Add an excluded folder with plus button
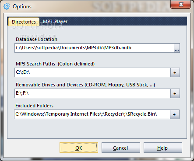This screenshot has height=161, width=194. pos(175,114)
